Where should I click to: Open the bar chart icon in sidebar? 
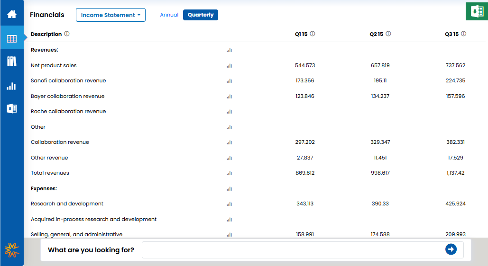click(11, 86)
